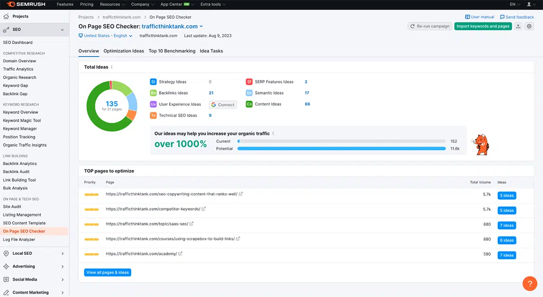Click the Projects home icon
Image resolution: width=543 pixels, height=297 pixels.
(x=6, y=16)
